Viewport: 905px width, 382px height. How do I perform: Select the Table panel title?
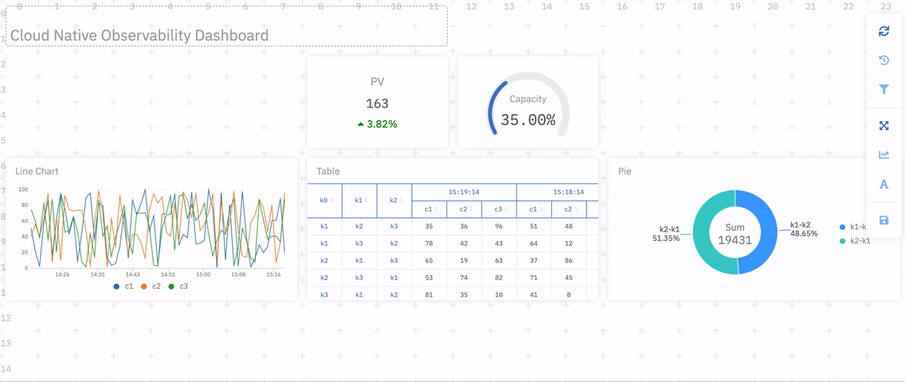[x=328, y=171]
